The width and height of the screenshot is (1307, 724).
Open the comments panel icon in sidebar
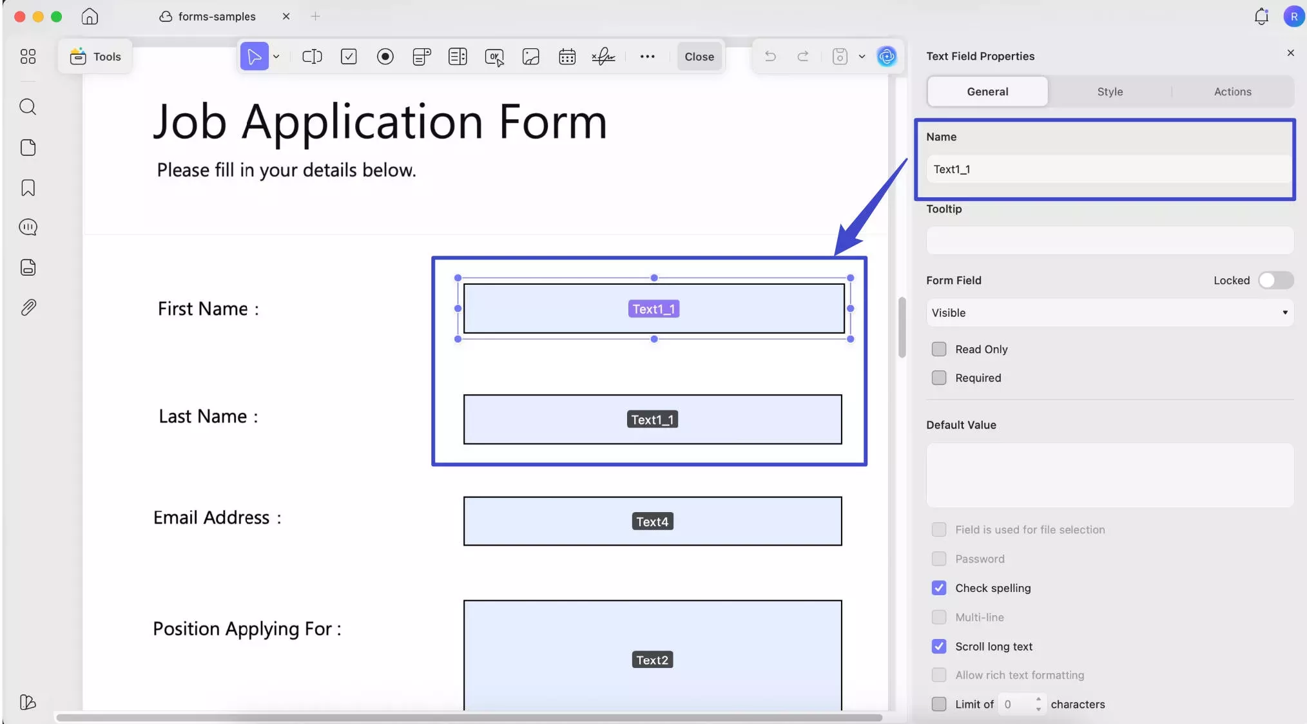click(28, 227)
